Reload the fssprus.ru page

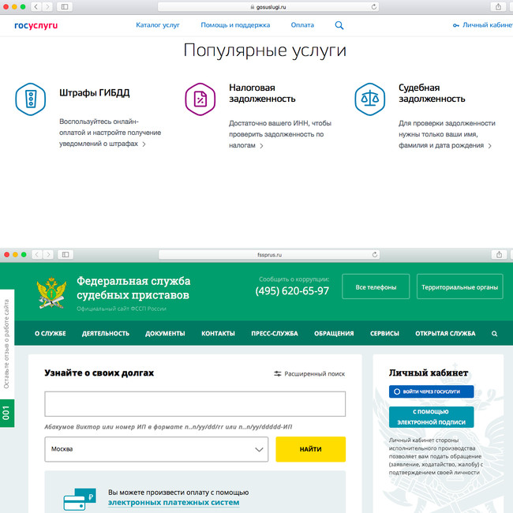pos(375,255)
